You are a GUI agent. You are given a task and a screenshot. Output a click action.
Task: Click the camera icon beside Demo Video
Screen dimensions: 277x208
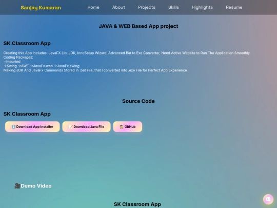[17, 186]
